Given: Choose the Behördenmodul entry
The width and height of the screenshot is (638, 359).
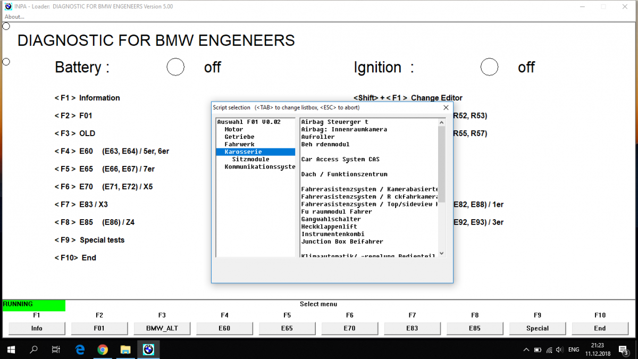Looking at the screenshot, I should (x=325, y=144).
